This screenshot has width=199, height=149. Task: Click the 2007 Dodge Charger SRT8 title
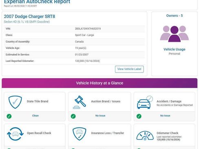[29, 16]
